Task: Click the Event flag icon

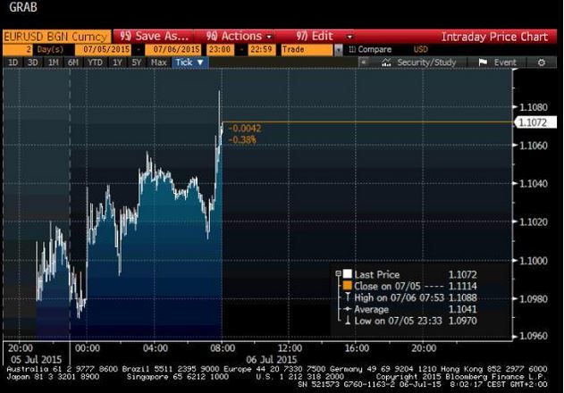Action: click(483, 63)
